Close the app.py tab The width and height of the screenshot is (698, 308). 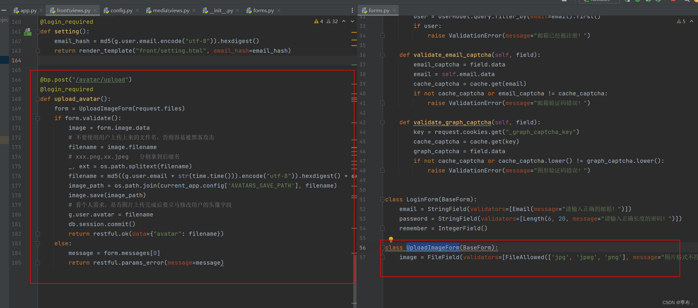[41, 11]
